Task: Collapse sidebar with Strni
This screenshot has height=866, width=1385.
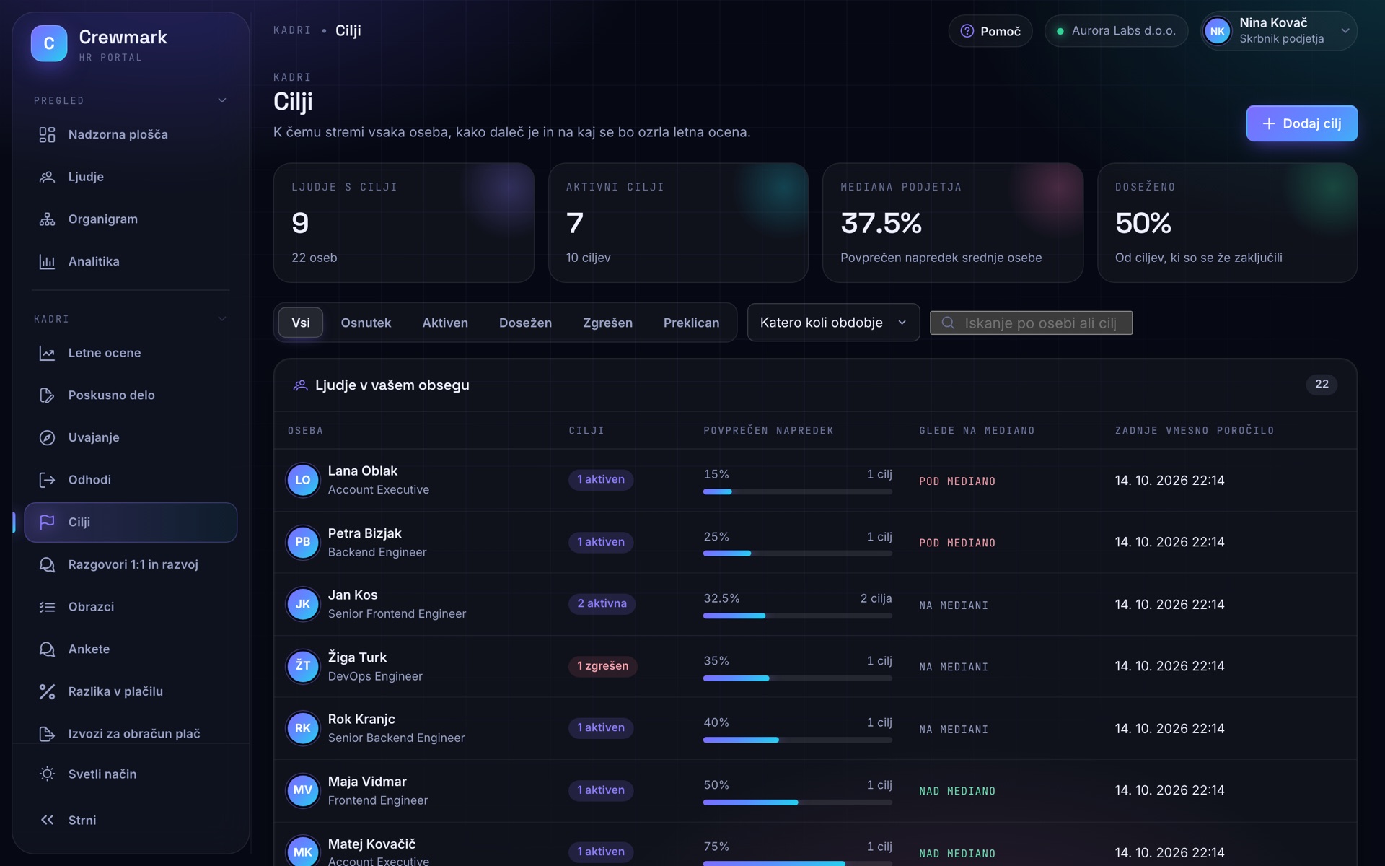Action: [131, 820]
